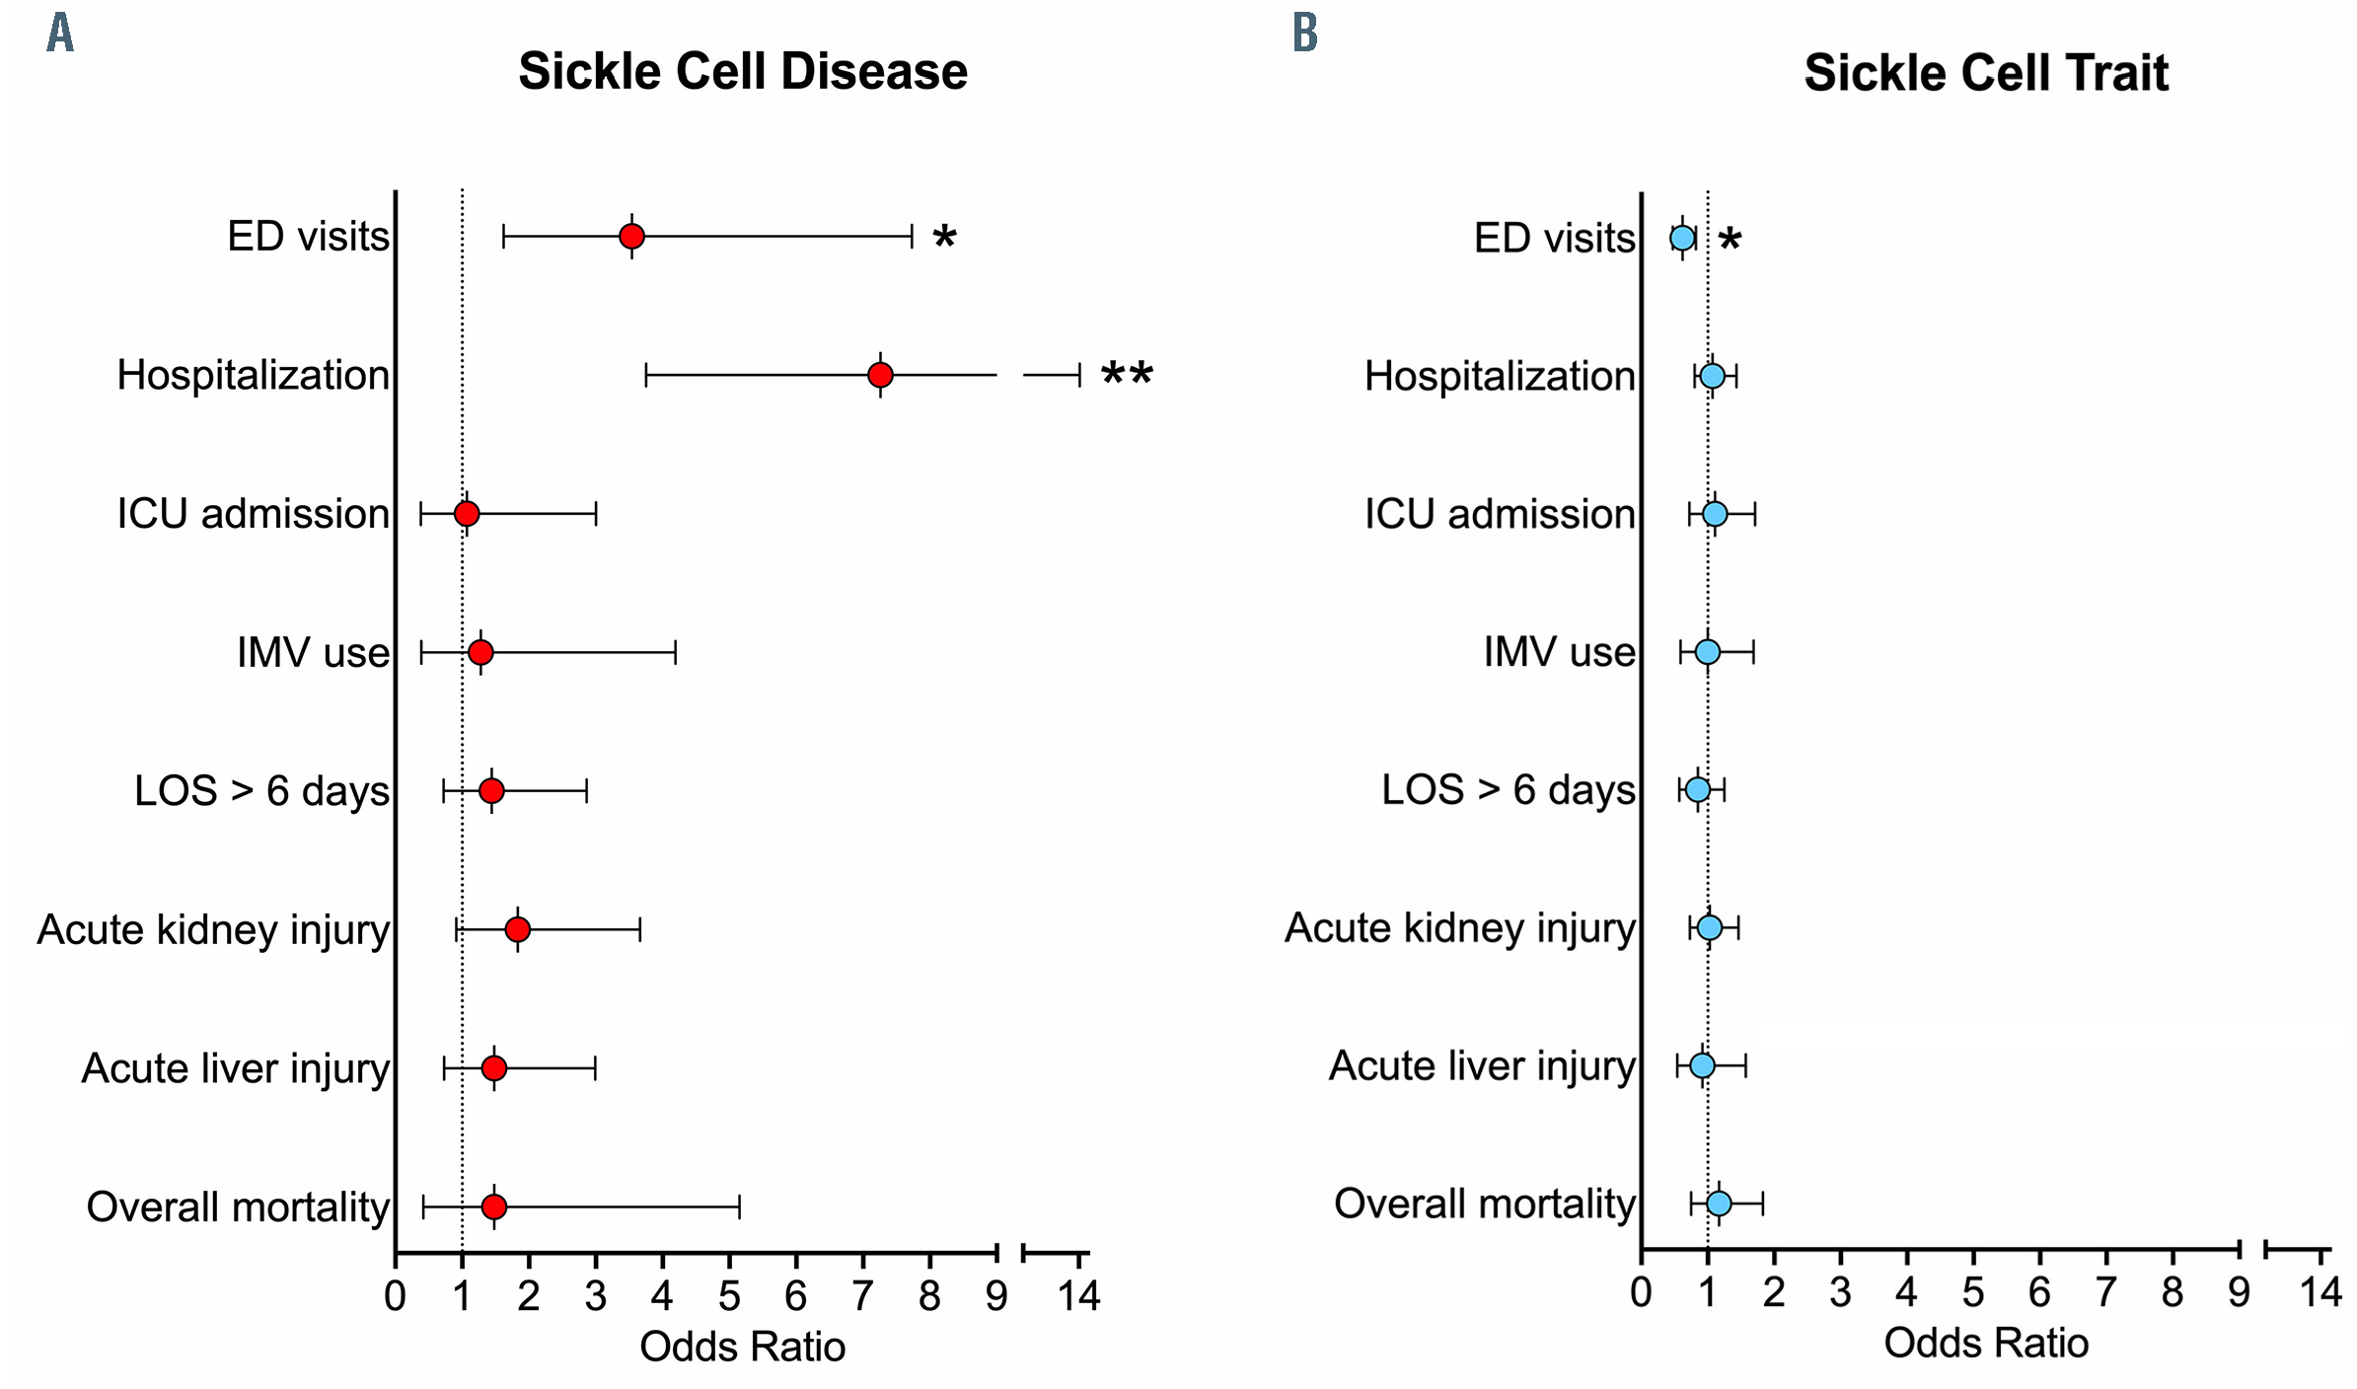Click the blue ICU admission data point
The width and height of the screenshot is (2357, 1389).
point(1715,514)
